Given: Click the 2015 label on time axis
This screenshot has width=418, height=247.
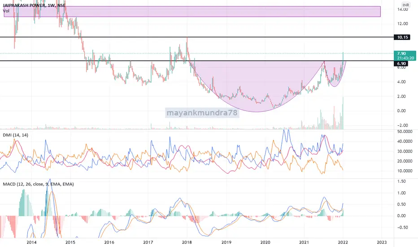Looking at the screenshot, I should point(70,242).
